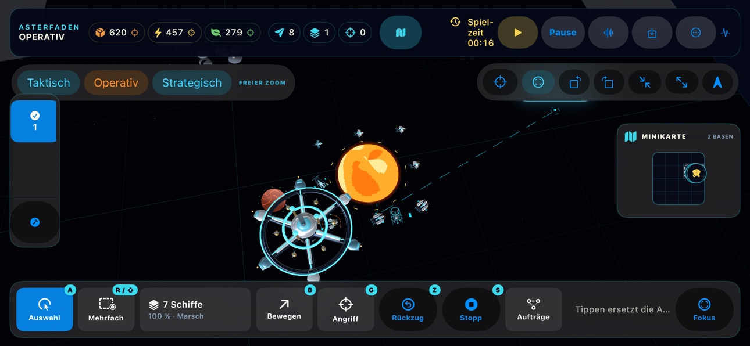Rotate camera clockwise
Screen dimensions: 750x346
pos(608,82)
